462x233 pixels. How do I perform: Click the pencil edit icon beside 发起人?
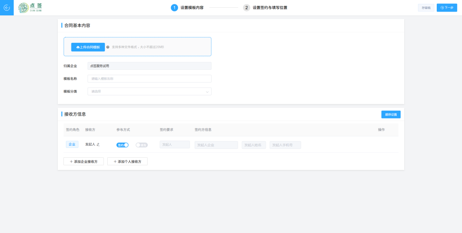pyautogui.click(x=98, y=145)
